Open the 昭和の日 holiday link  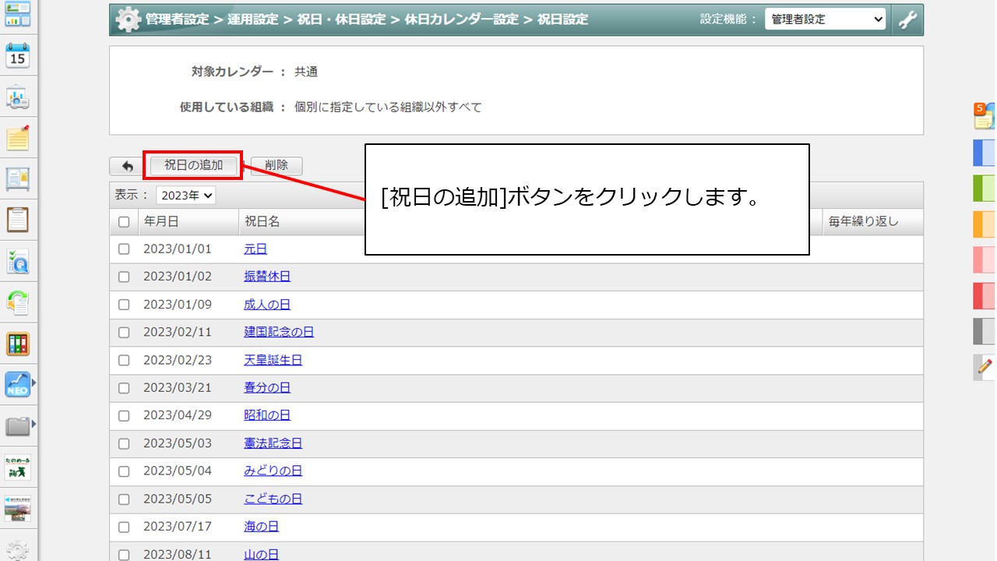[267, 415]
